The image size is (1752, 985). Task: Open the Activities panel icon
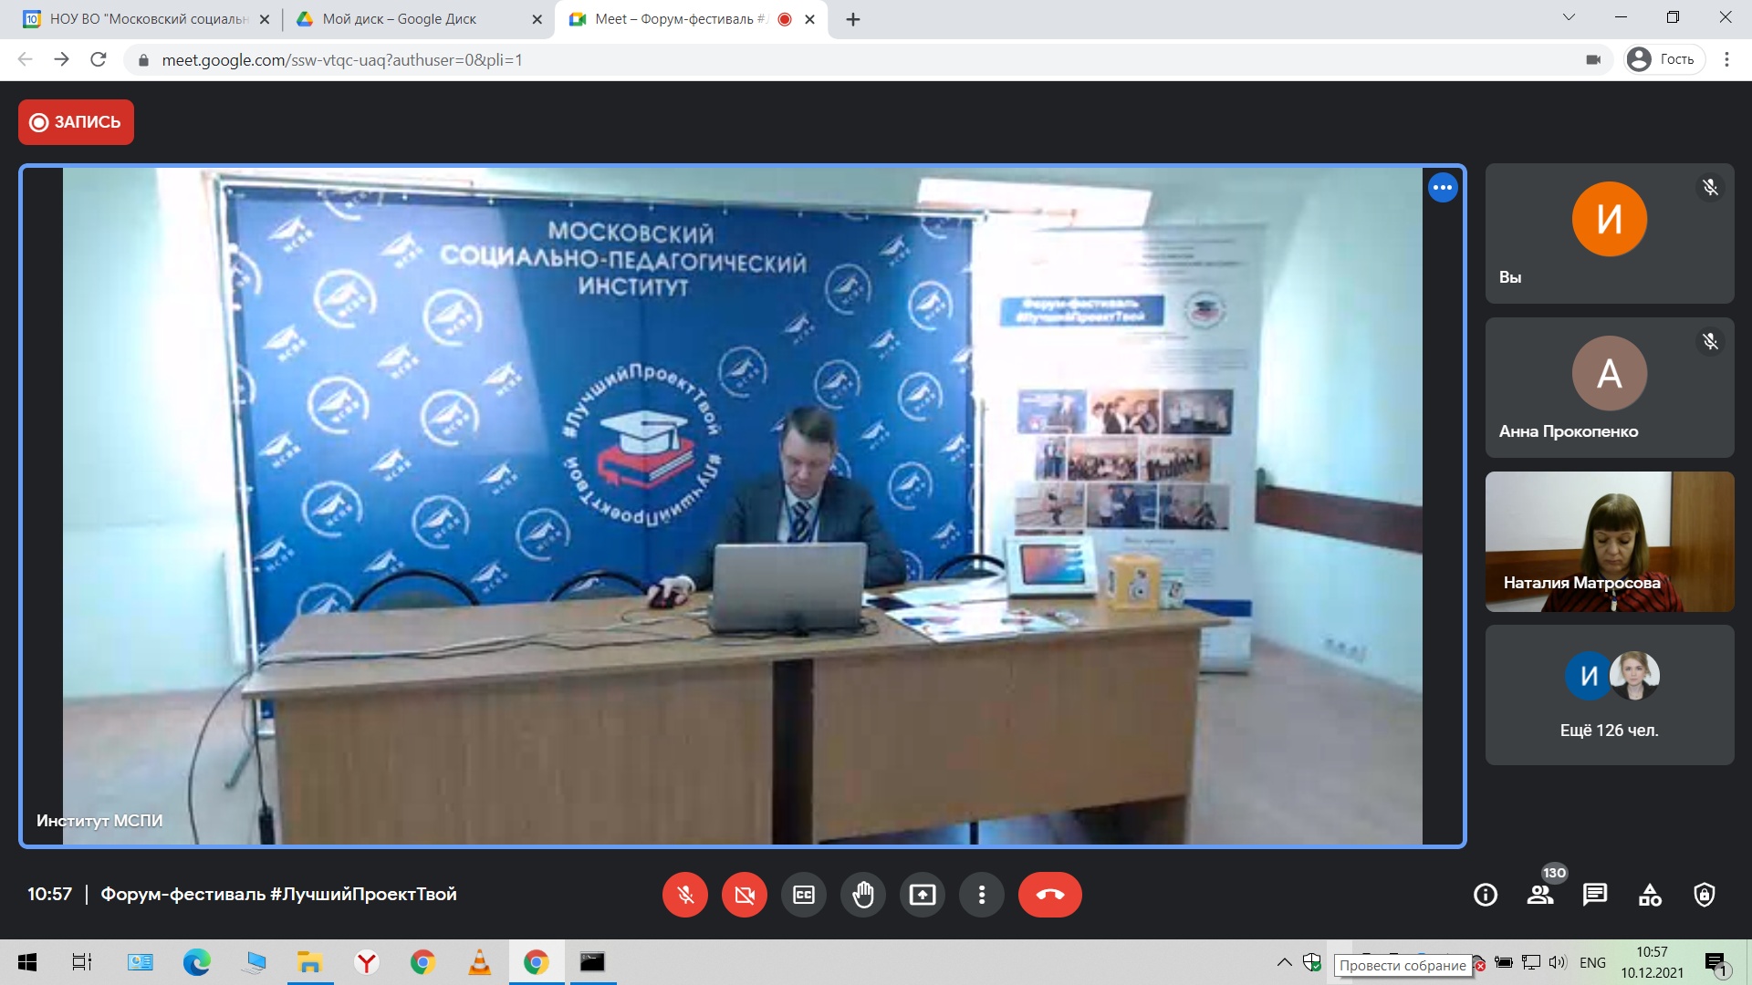(1650, 895)
